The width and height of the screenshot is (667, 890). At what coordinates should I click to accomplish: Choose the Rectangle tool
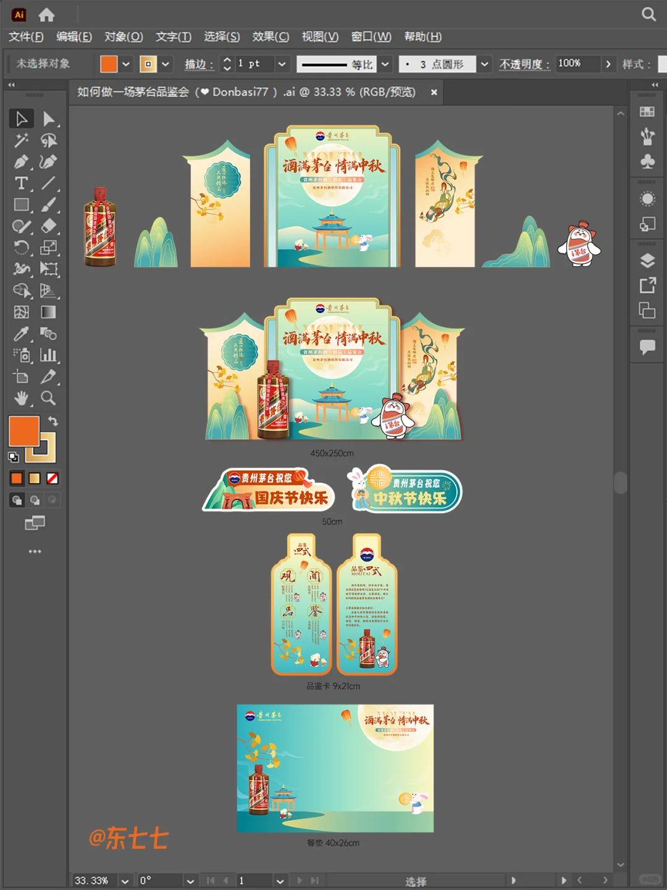21,205
